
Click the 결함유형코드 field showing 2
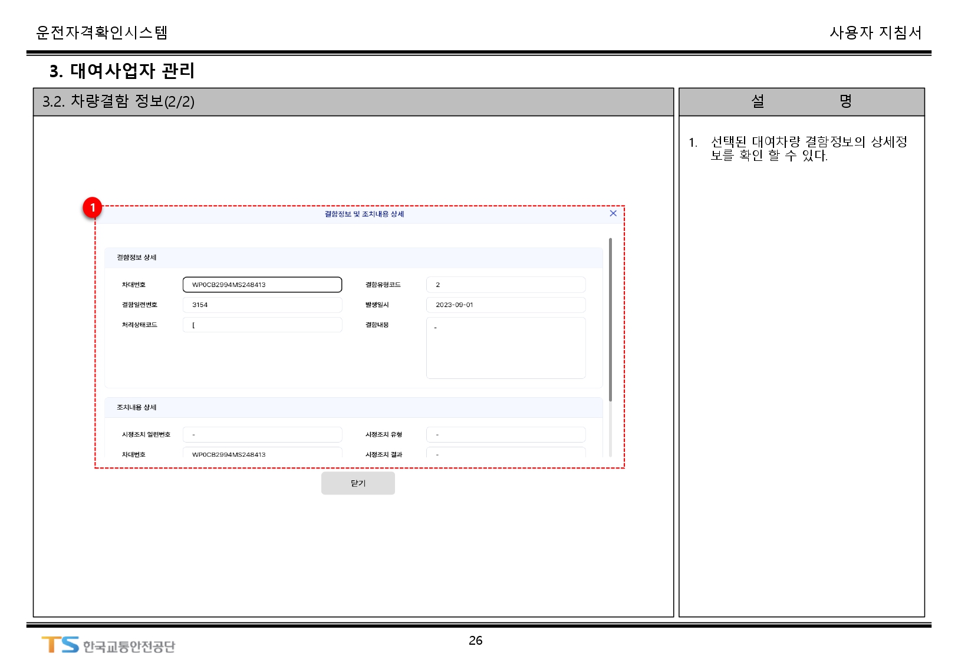coord(505,285)
